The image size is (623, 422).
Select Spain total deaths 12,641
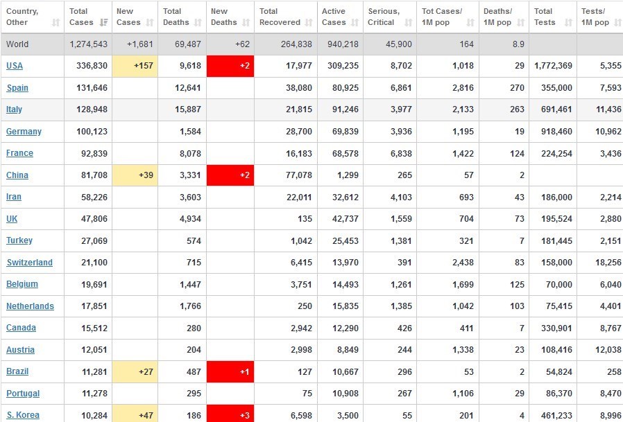[188, 88]
